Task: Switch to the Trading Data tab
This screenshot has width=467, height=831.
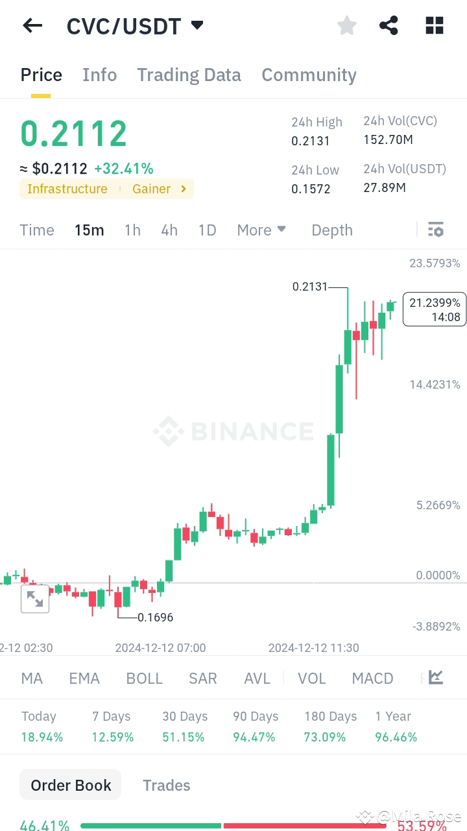Action: tap(189, 75)
